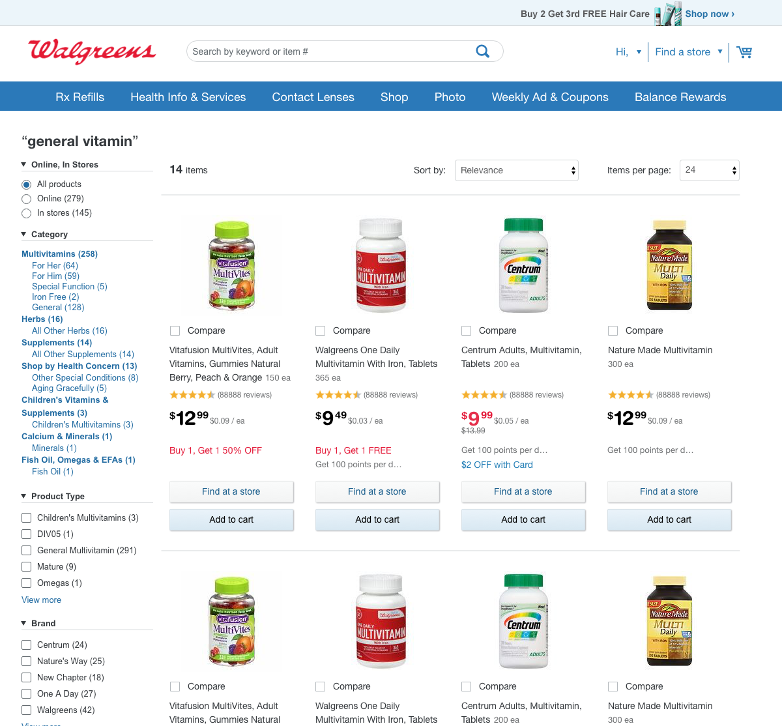Image resolution: width=782 pixels, height=726 pixels.
Task: Open the Sort by Relevance dropdown
Action: pos(517,170)
